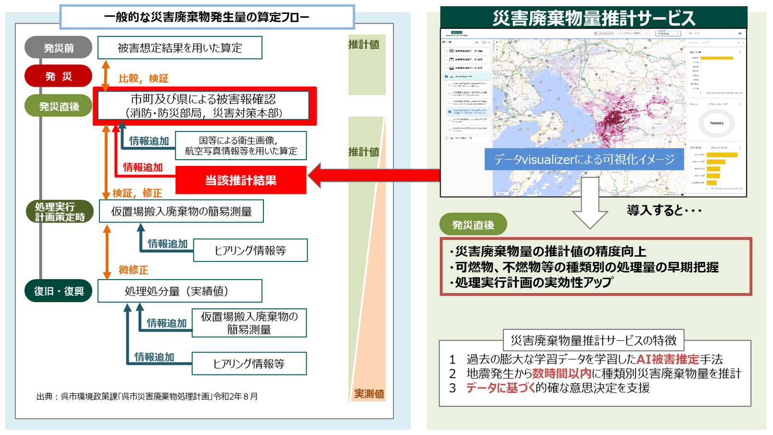773x435 pixels.
Task: Open the ブックマーク選択 dropdown
Action: click(x=632, y=34)
